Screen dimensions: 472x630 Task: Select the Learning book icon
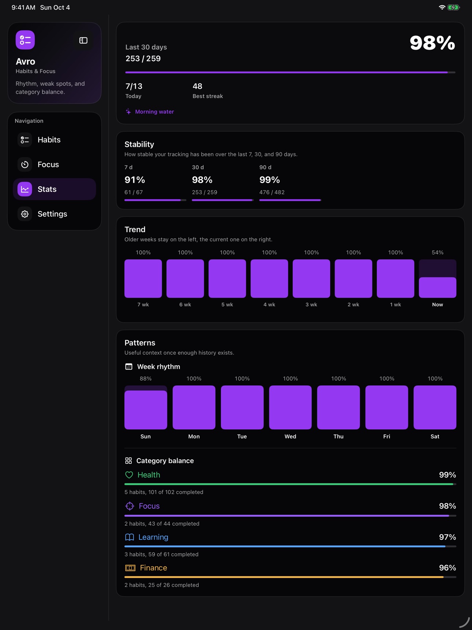pos(130,537)
